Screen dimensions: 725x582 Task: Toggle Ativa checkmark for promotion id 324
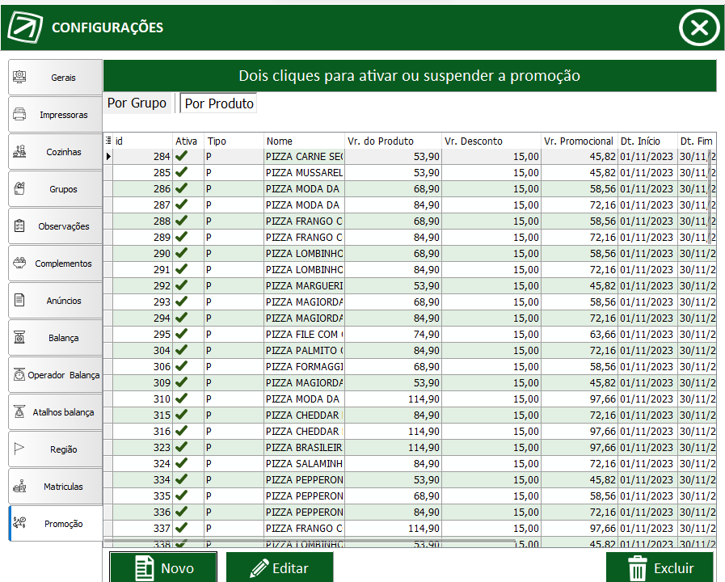tap(181, 464)
